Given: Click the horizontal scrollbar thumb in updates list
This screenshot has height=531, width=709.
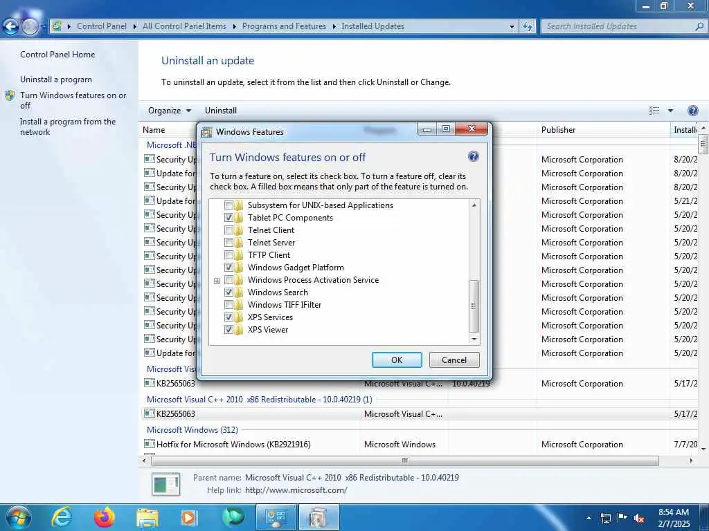Looking at the screenshot, I should [404, 460].
